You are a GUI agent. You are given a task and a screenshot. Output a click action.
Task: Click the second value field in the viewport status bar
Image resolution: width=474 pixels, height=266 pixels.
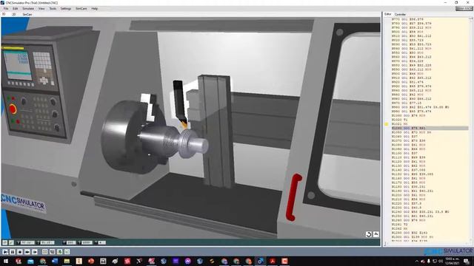[47, 242]
